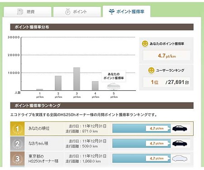Click the 2 pt/km bar in chart
This screenshot has width=204, height=170.
(x=58, y=83)
